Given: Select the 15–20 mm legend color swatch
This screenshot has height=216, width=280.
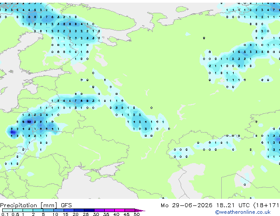Looking at the screenshot, I should [69, 210].
